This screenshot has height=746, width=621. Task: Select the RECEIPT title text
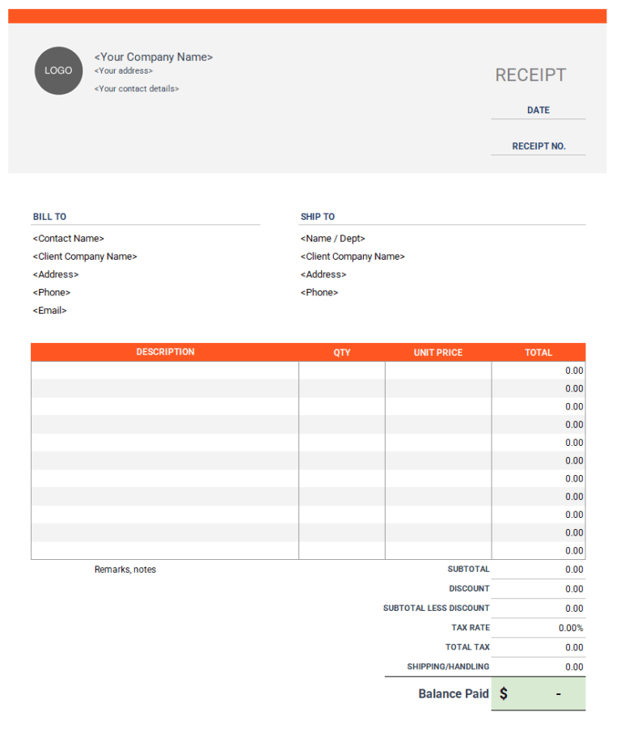[530, 75]
